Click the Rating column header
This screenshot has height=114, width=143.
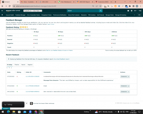pyautogui.click(x=19, y=72)
